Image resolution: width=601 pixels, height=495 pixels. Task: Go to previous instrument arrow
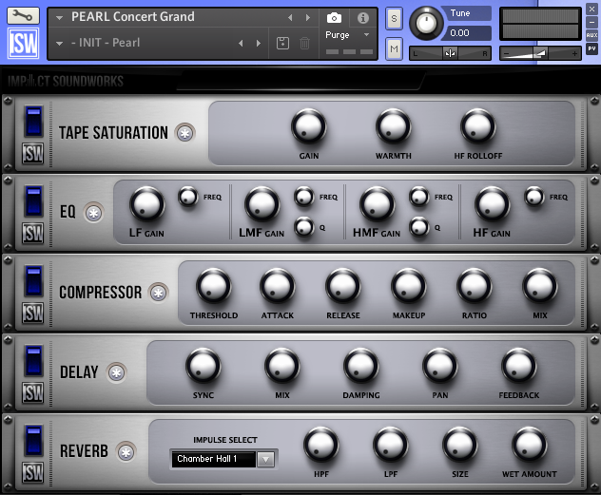tap(290, 18)
